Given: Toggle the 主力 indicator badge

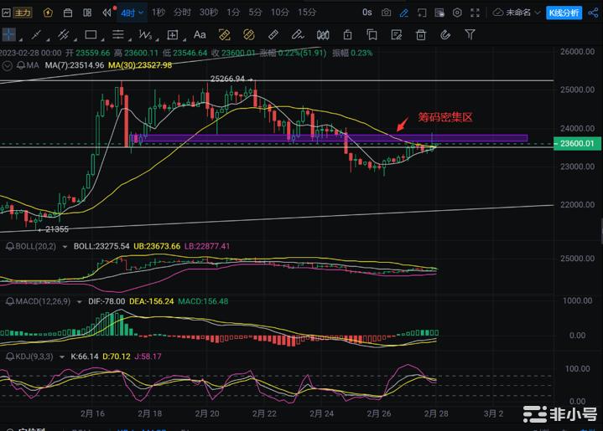Looking at the screenshot, I should [20, 13].
